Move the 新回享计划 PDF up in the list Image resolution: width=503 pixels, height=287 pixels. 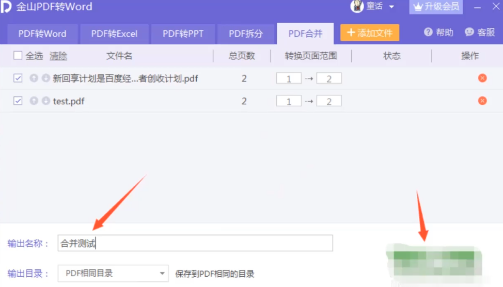(34, 78)
